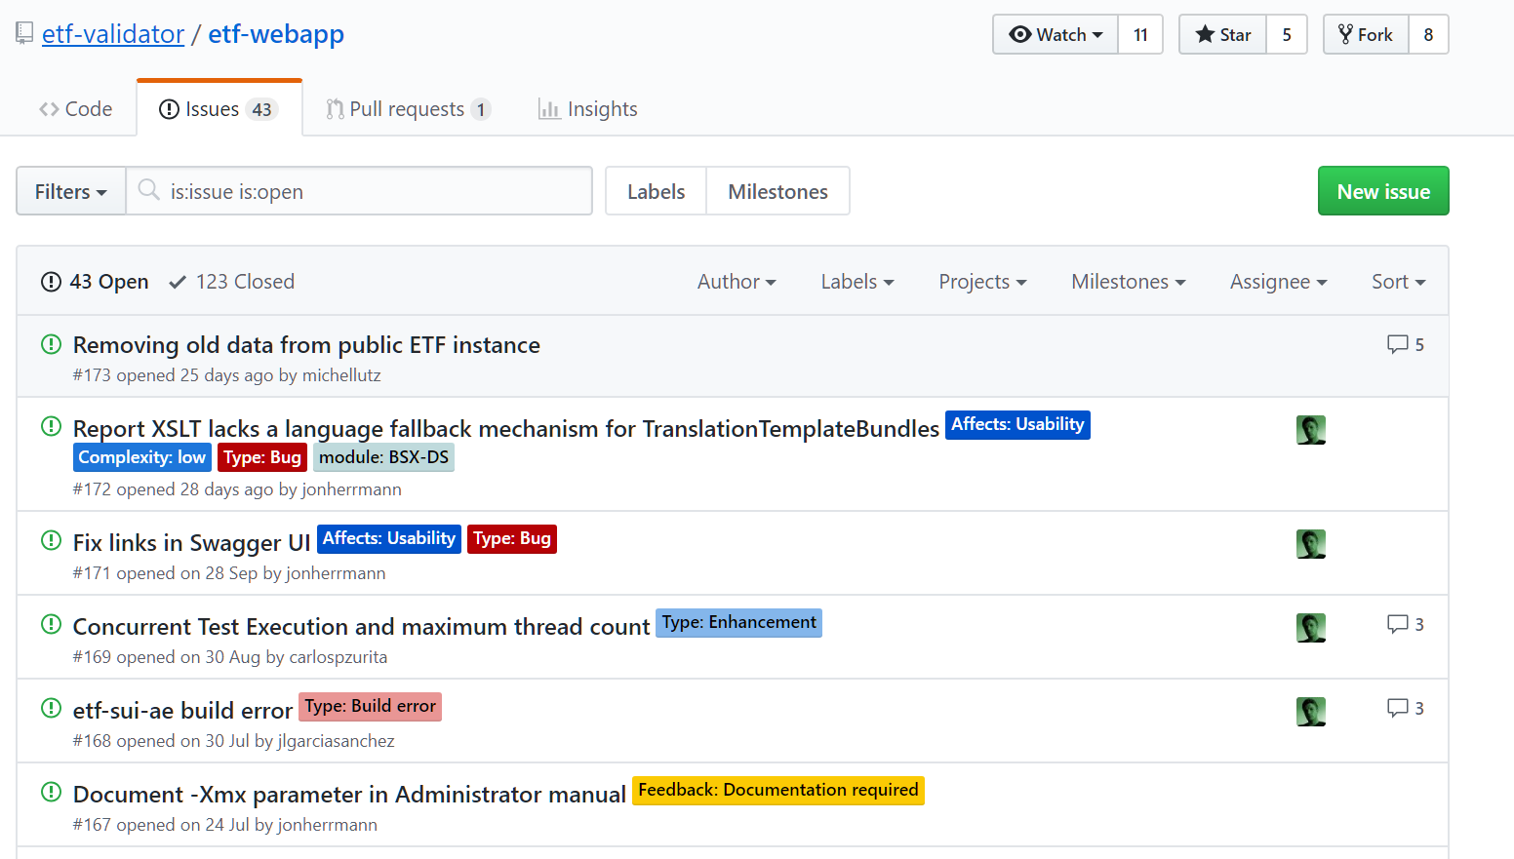Expand the Projects filter dropdown
The image size is (1514, 859).
click(x=982, y=282)
